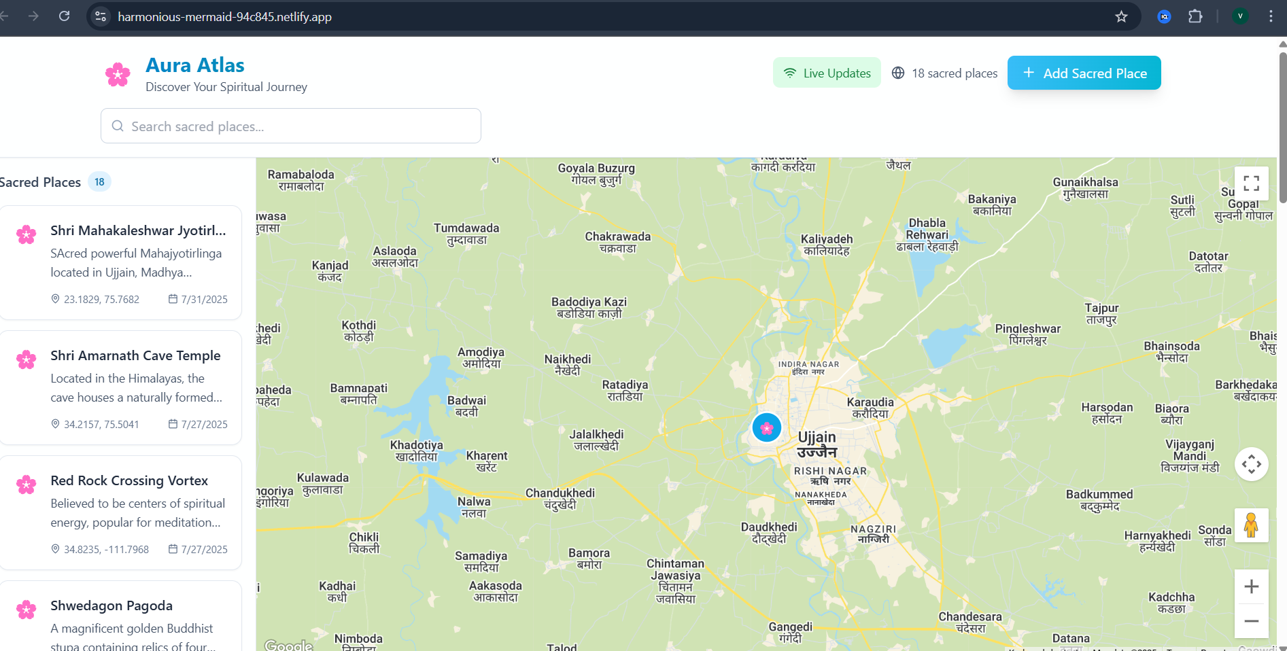This screenshot has height=651, width=1287.
Task: Click the magnifier icon in the search box
Action: (118, 126)
